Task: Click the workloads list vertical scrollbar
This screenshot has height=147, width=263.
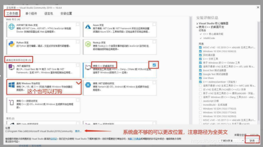Action: click(191, 48)
